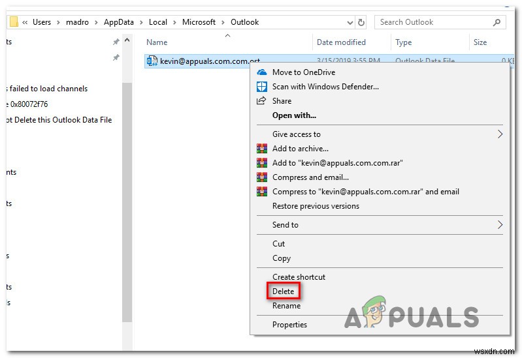The width and height of the screenshot is (522, 358).
Task: Click the OneDrive cloud icon in context menu
Action: point(262,72)
